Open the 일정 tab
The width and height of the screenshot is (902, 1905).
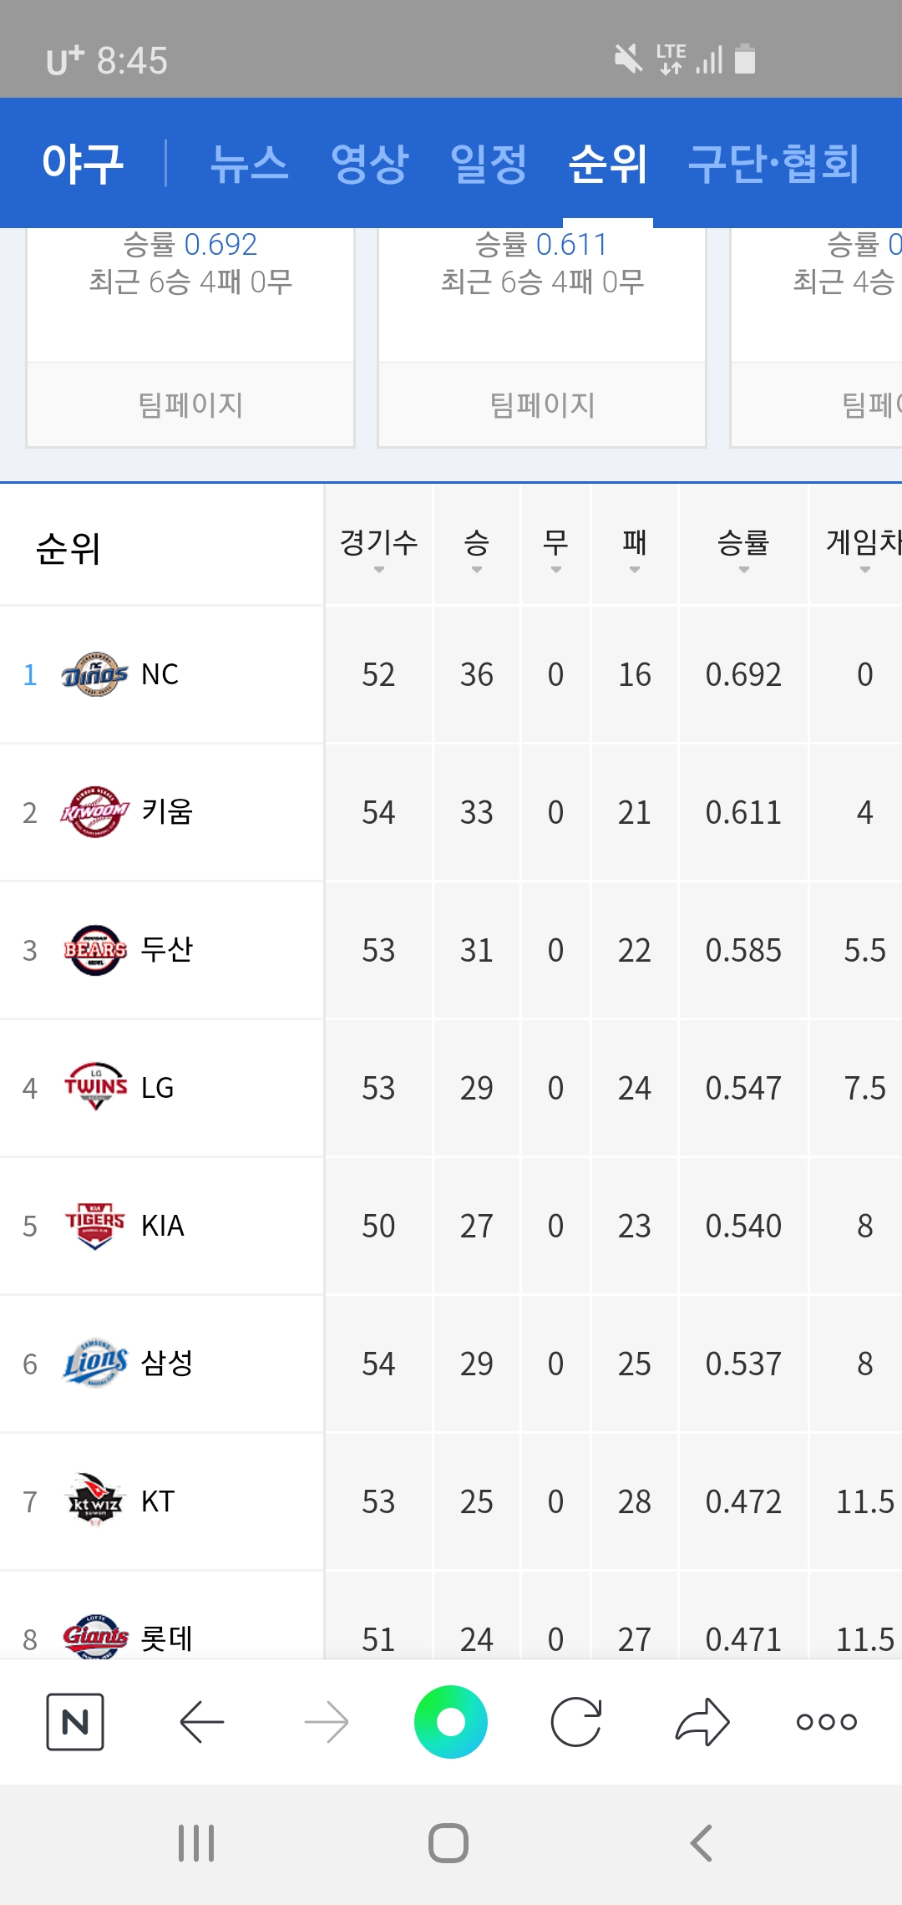tap(489, 164)
